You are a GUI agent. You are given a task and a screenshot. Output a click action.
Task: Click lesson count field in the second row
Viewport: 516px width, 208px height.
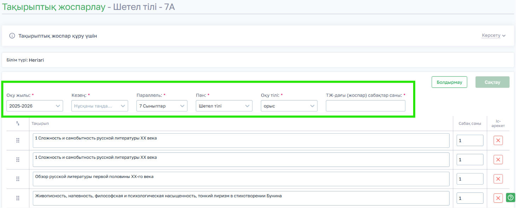[x=470, y=160]
